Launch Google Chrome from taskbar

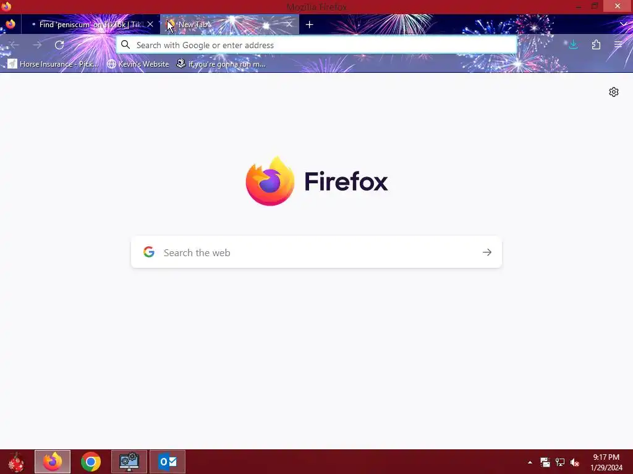pyautogui.click(x=91, y=462)
